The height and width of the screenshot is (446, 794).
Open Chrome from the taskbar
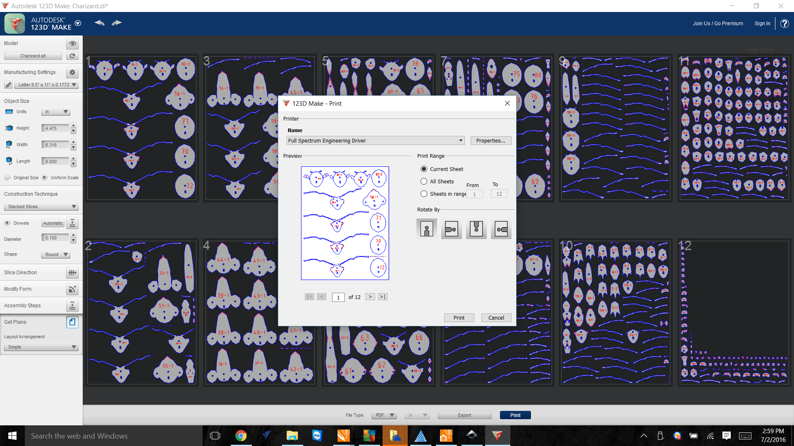tap(241, 436)
